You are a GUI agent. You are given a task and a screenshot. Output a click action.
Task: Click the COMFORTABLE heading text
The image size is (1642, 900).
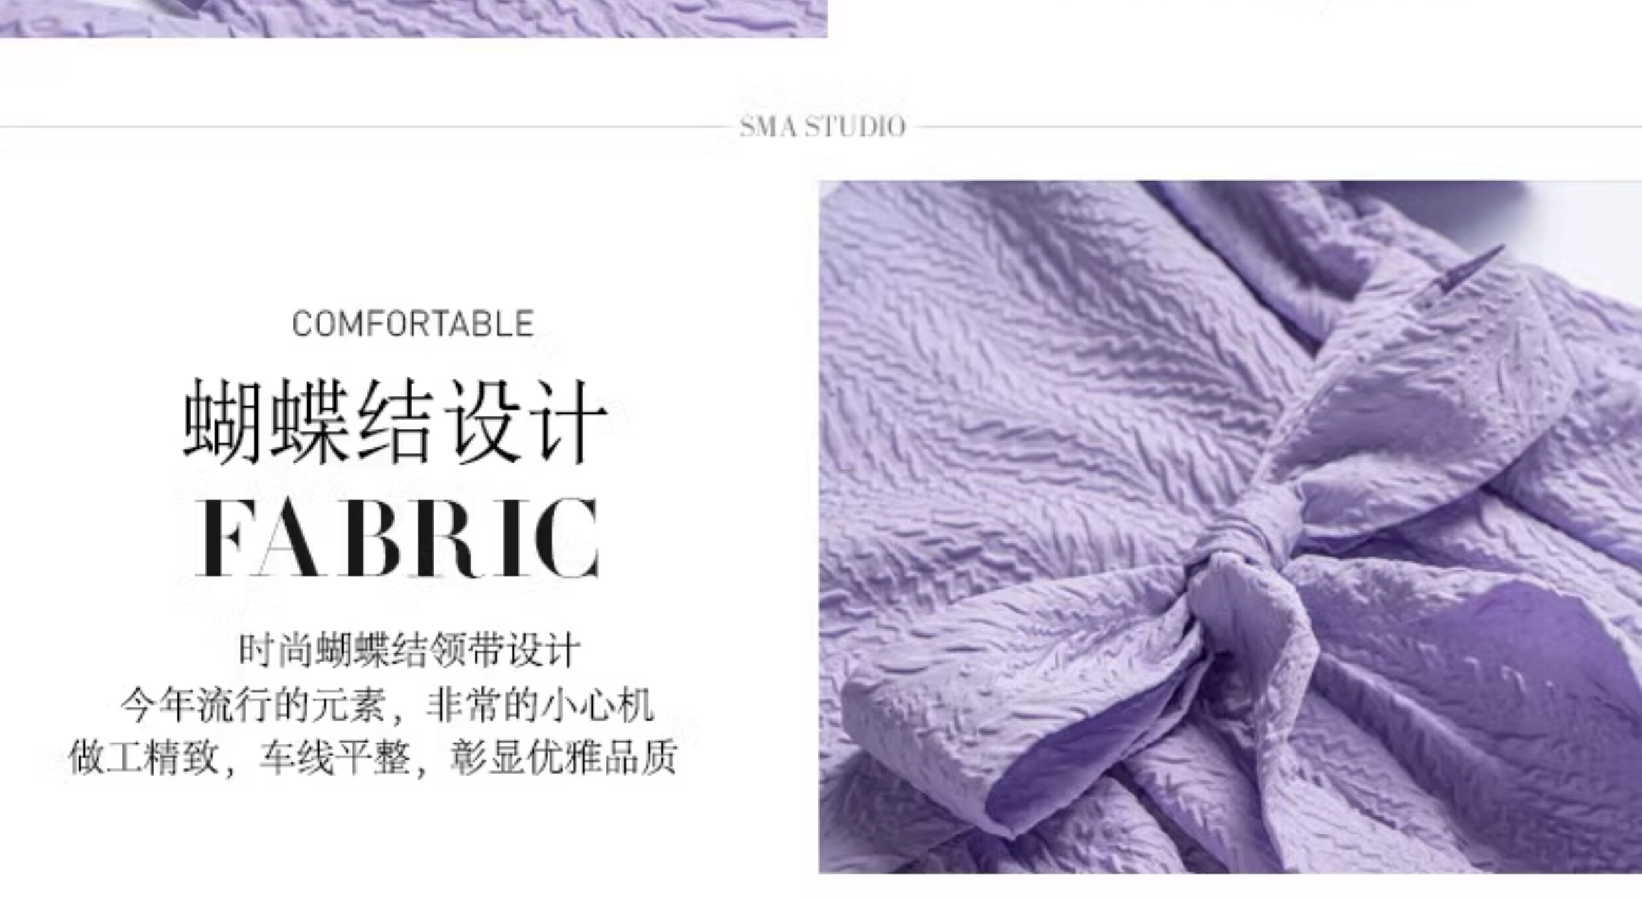tap(412, 324)
